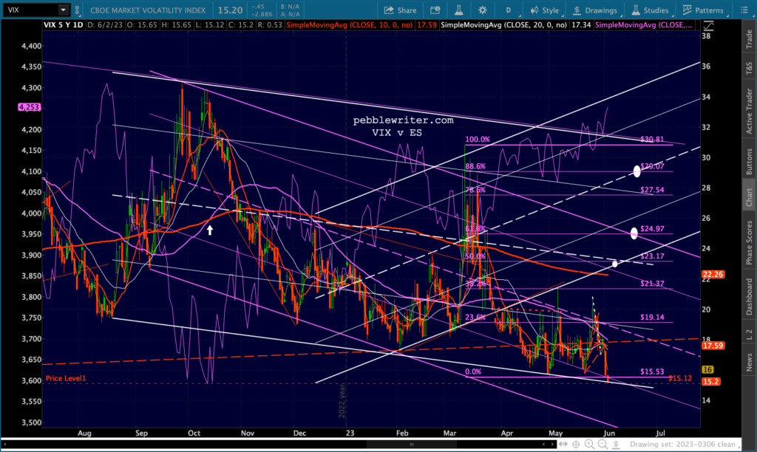Image resolution: width=757 pixels, height=452 pixels.
Task: Click the VIX 5 Y 1D chart title
Action: (63, 24)
